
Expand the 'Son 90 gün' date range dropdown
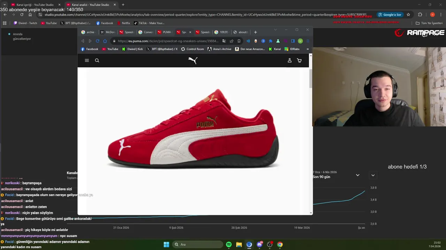[357, 175]
